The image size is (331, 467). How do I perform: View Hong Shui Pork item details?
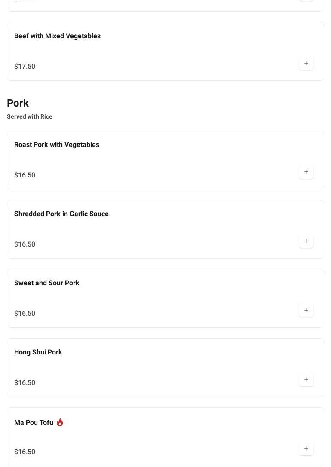[38, 352]
